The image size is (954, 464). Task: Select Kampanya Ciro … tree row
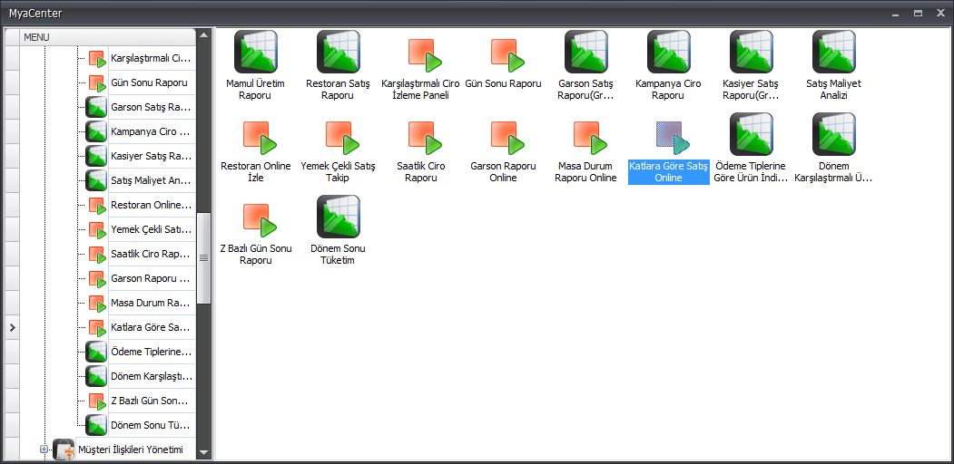click(152, 131)
